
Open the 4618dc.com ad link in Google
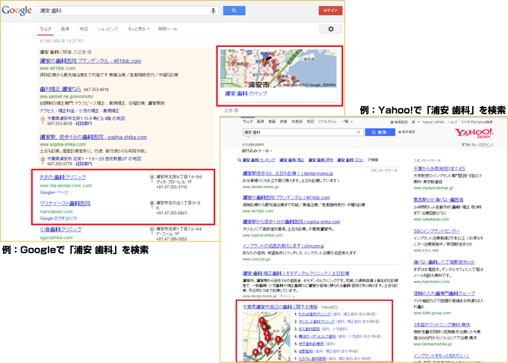pos(90,61)
